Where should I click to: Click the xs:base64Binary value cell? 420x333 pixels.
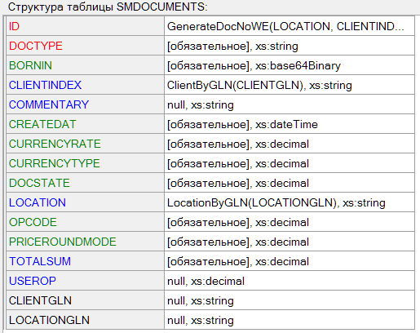click(x=290, y=65)
